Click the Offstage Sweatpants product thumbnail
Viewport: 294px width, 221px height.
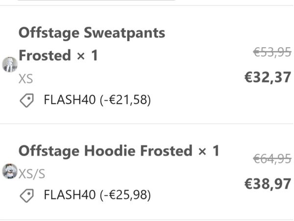pyautogui.click(x=10, y=64)
